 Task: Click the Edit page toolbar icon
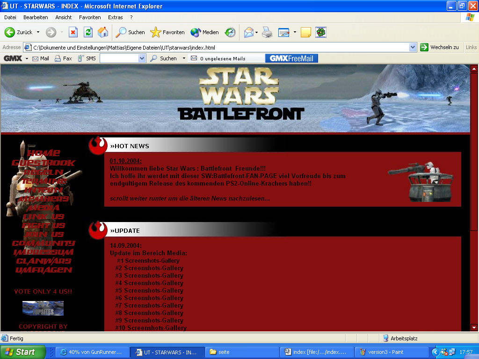[283, 32]
